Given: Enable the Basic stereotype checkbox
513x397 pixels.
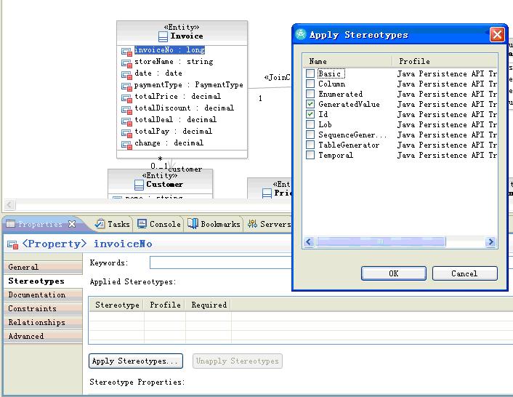Looking at the screenshot, I should pos(310,74).
